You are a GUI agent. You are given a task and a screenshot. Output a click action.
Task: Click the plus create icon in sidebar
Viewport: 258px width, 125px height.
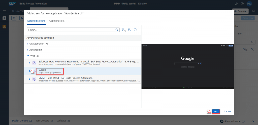tap(4, 18)
